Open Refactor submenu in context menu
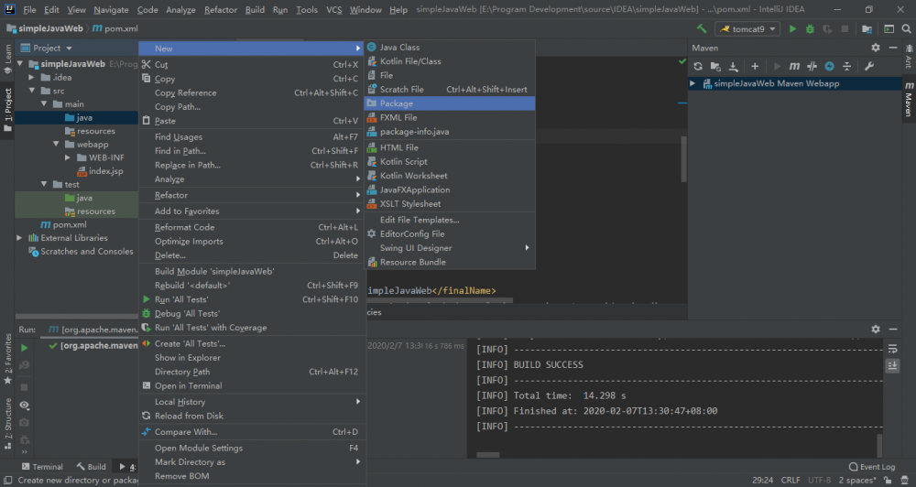The image size is (916, 487). (252, 195)
